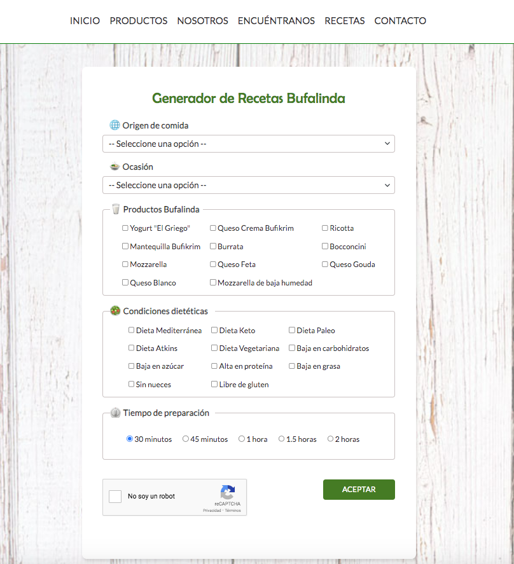Enable the Dieta Keto checkbox
This screenshot has height=564, width=514.
pos(214,330)
